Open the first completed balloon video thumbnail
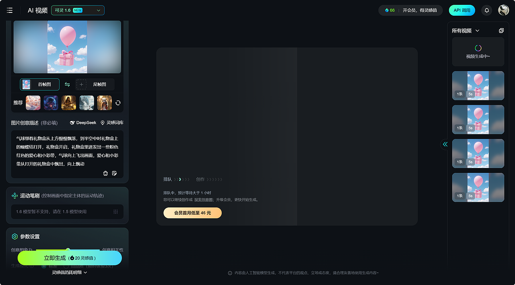 pos(478,86)
